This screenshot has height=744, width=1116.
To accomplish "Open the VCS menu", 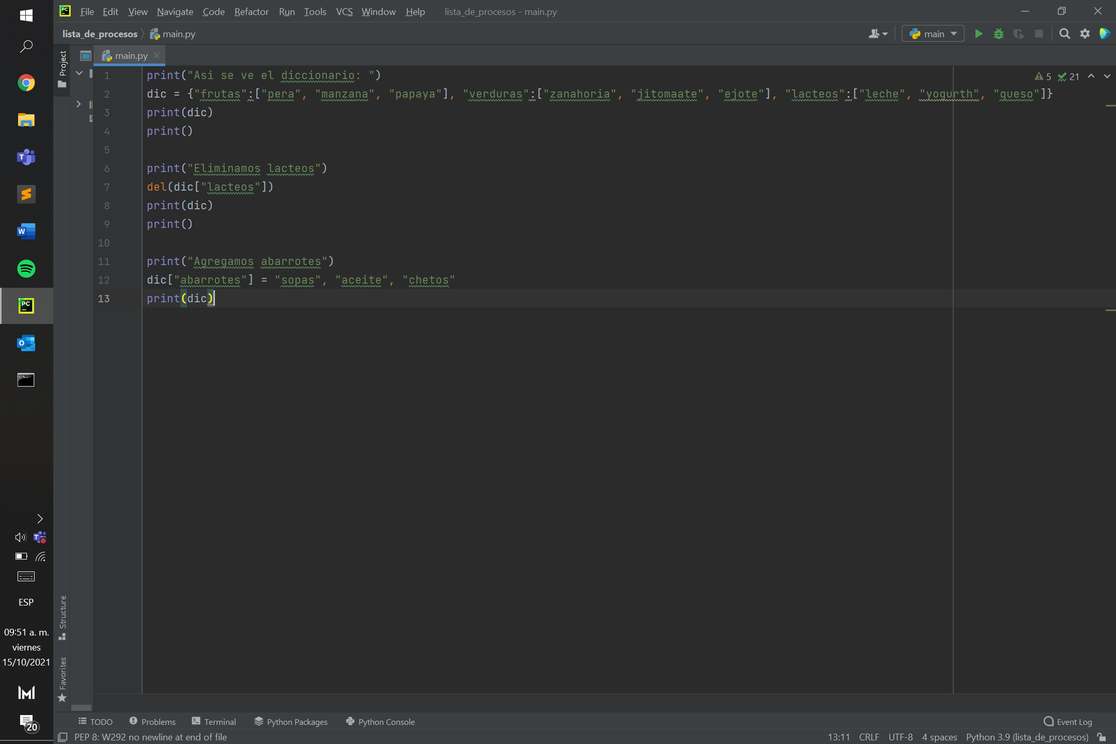I will point(344,11).
